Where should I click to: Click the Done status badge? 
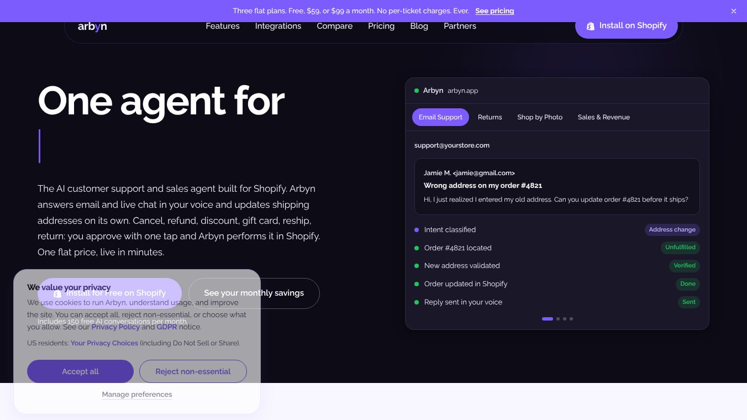coord(688,284)
